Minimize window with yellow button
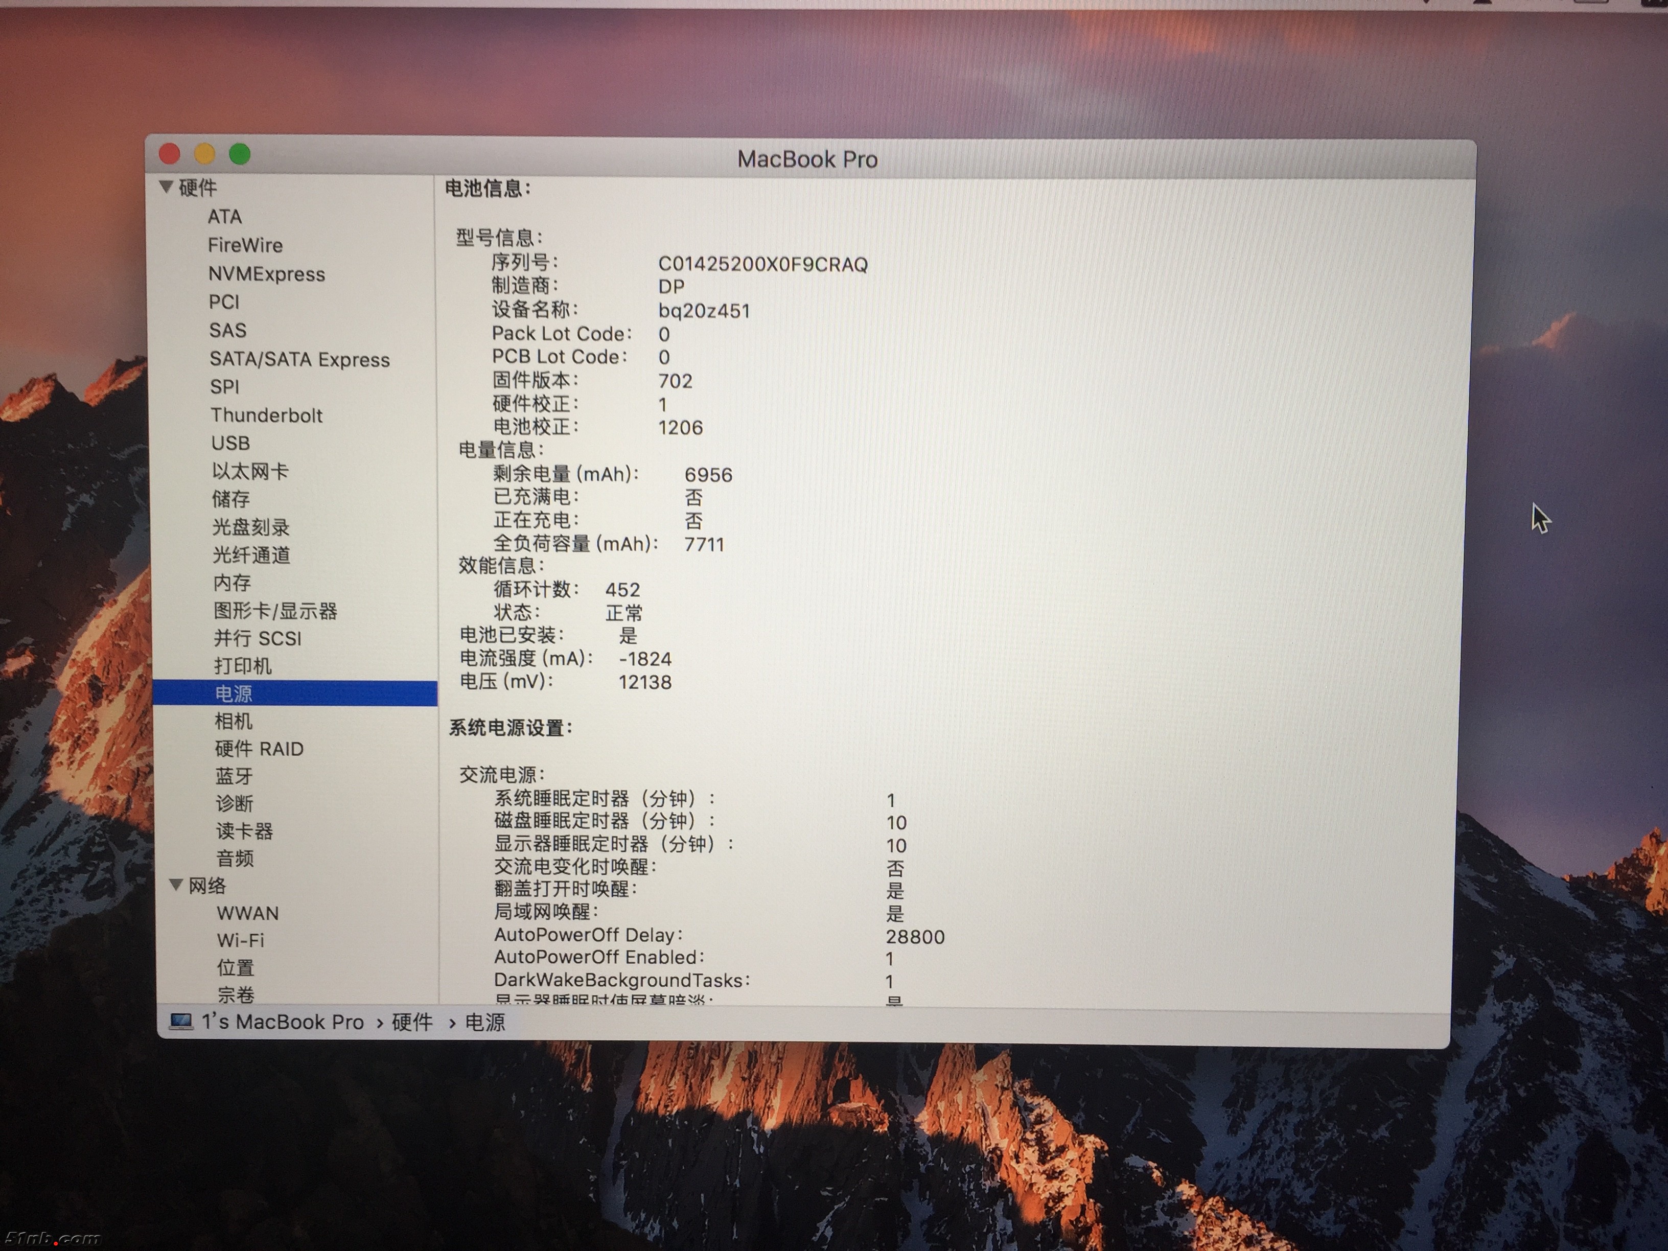 (x=204, y=154)
